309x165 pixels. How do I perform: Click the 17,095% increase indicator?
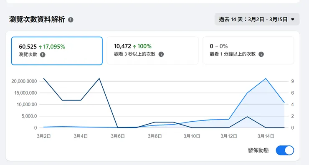[x=52, y=47]
